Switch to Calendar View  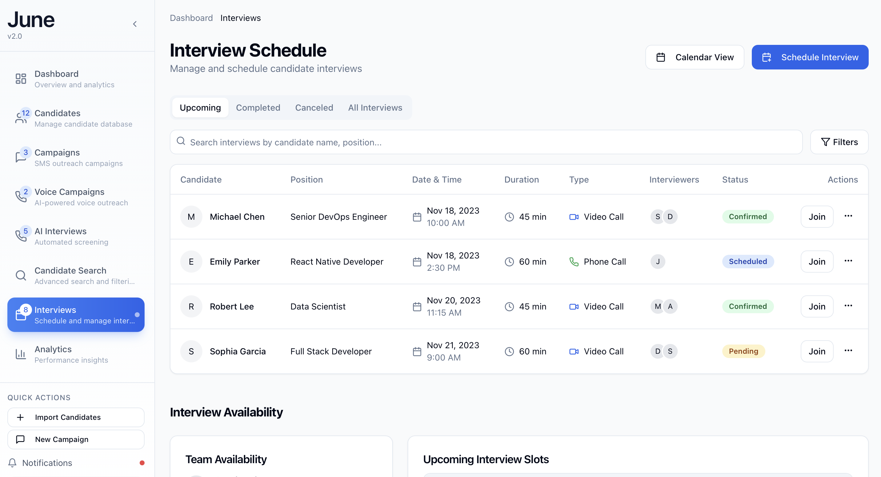(695, 57)
